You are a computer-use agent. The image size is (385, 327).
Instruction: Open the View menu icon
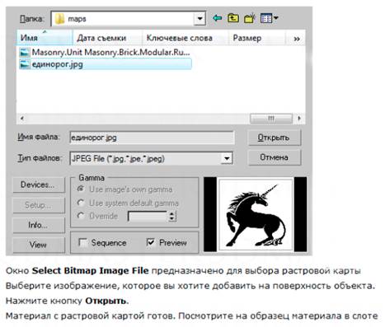pos(269,18)
